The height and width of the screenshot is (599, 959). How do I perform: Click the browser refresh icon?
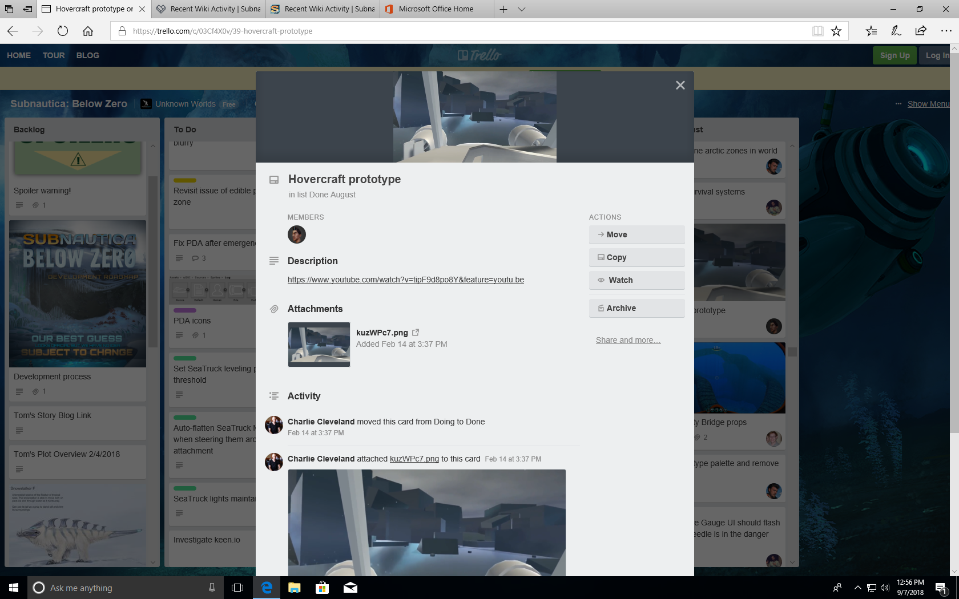[63, 31]
